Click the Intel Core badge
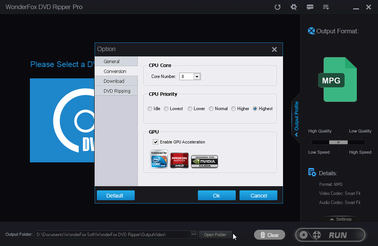Image resolution: width=378 pixels, height=246 pixels. [x=159, y=159]
